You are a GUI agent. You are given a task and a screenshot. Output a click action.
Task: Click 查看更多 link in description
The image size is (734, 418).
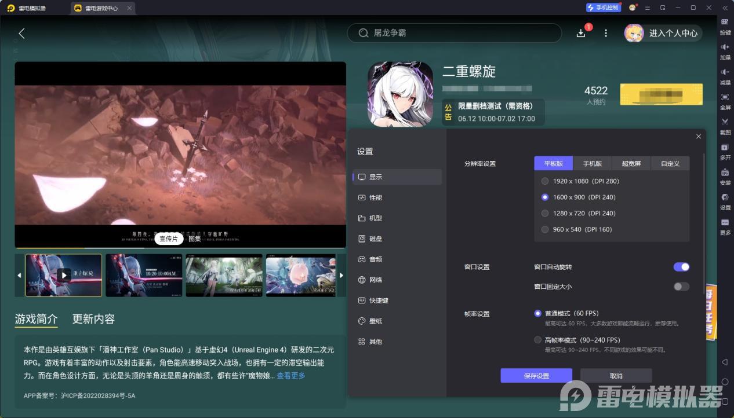tap(291, 376)
